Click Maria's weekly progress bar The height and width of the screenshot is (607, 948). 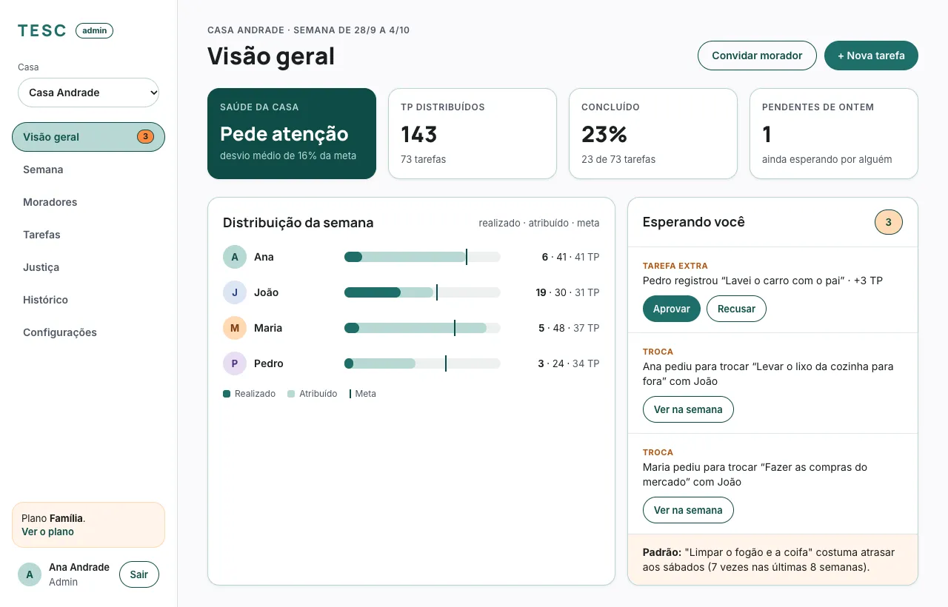click(x=422, y=328)
